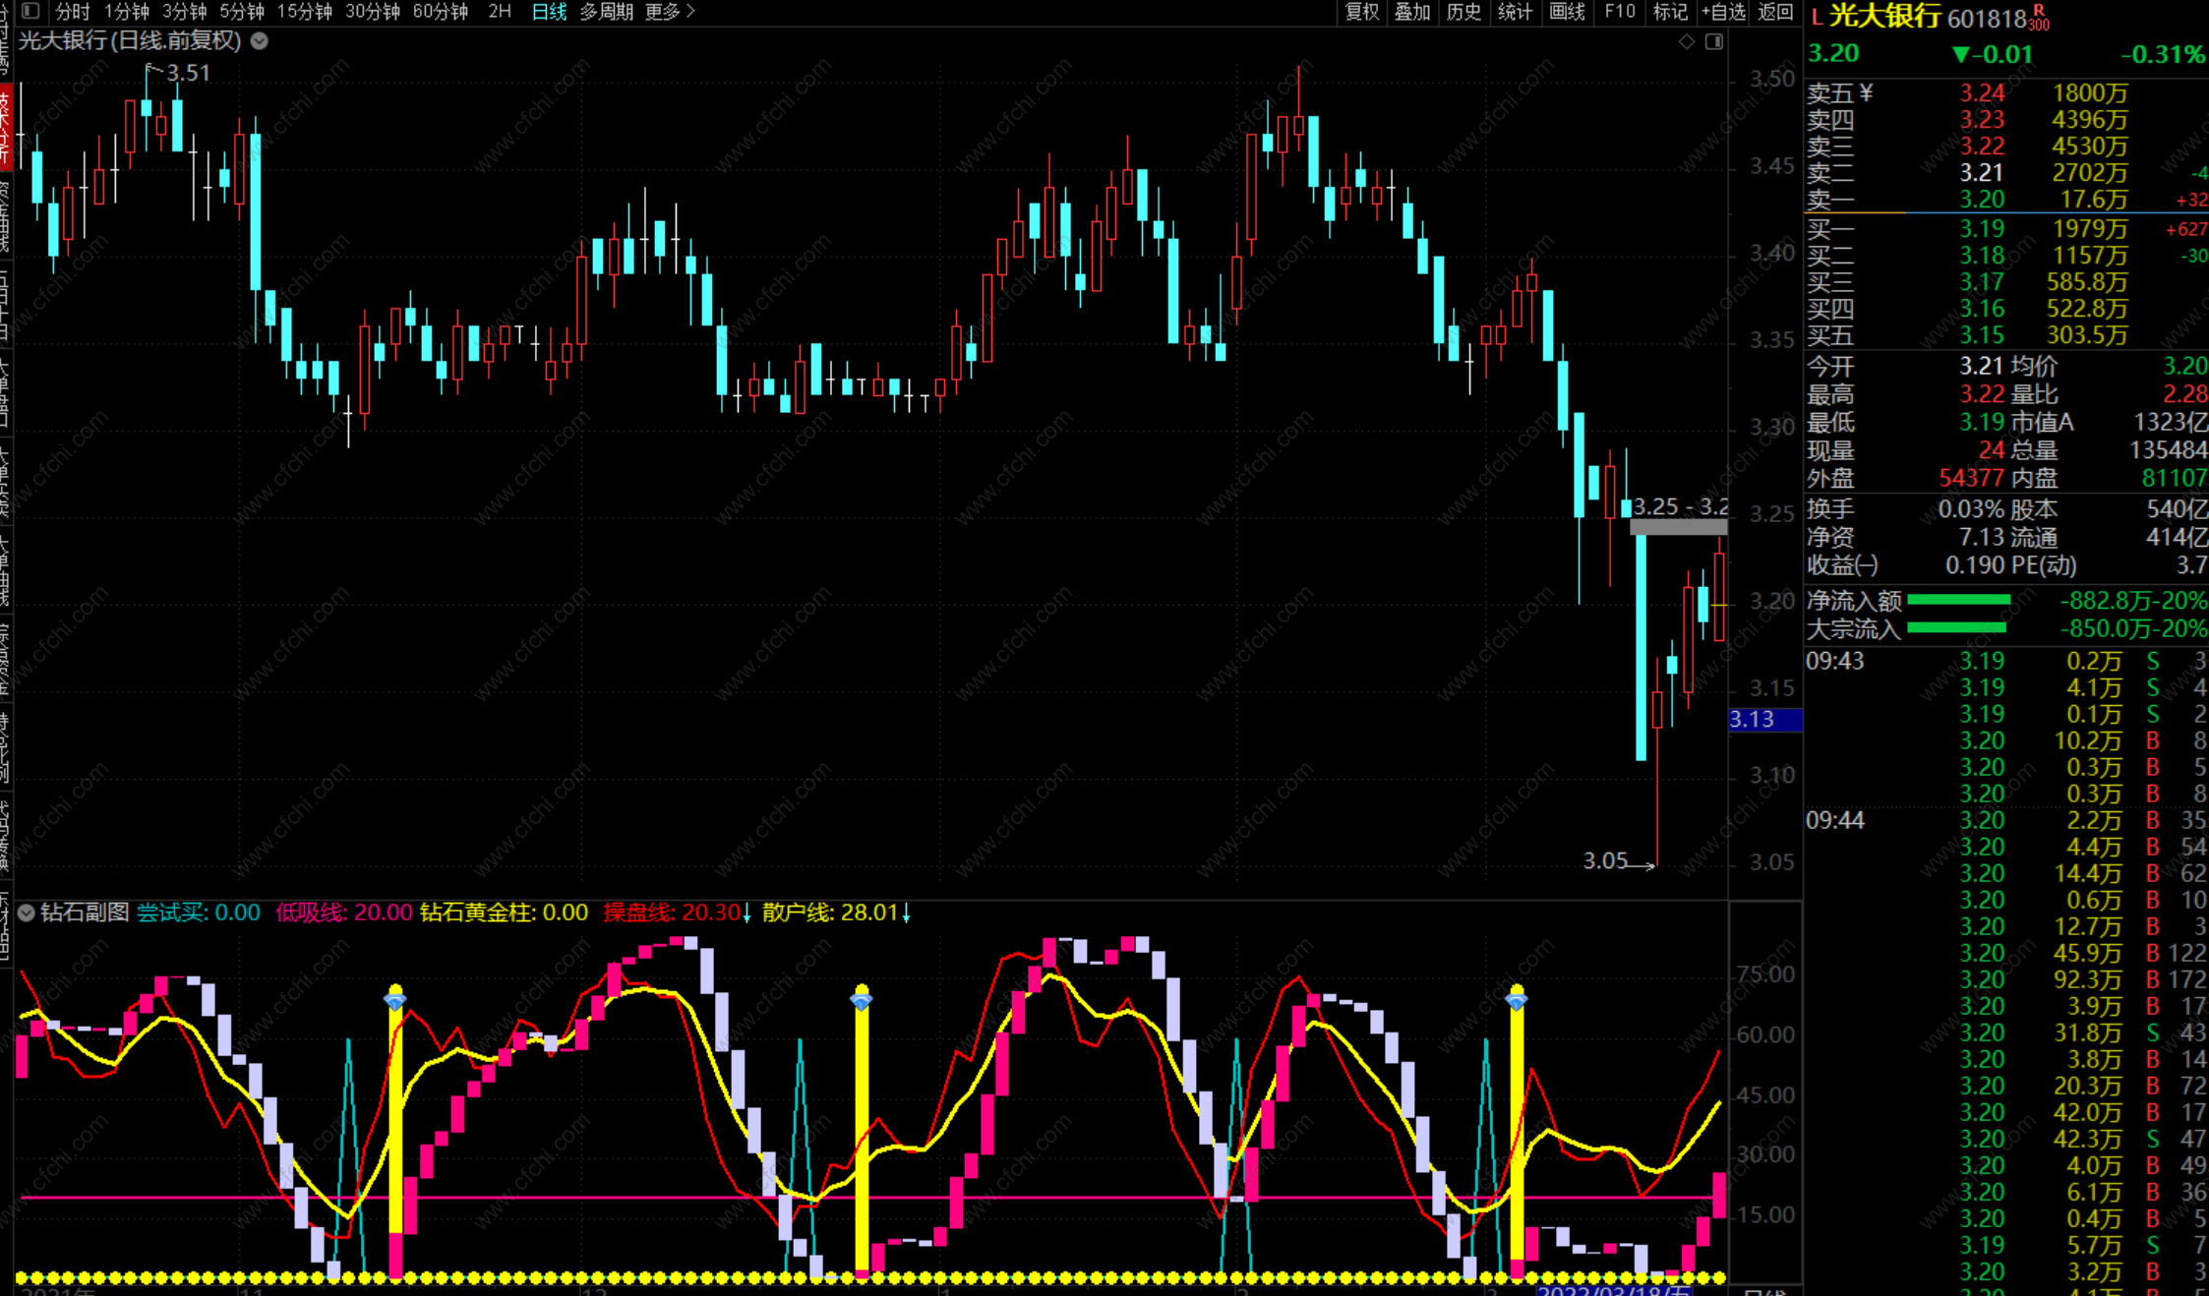Expand the 钻石副图 indicator dropdown arrow

(x=27, y=913)
